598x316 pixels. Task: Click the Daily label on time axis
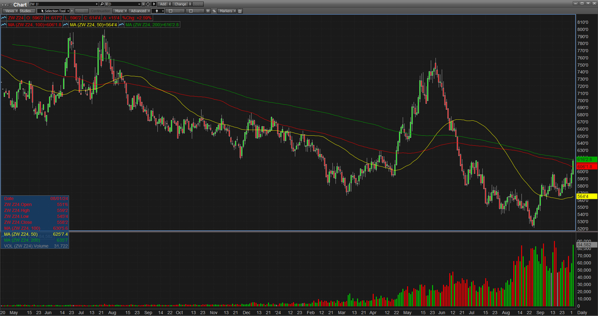pyautogui.click(x=583, y=313)
